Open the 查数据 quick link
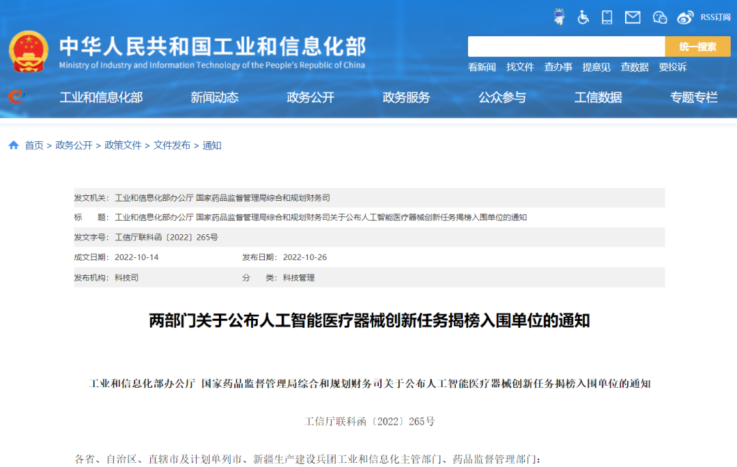The height and width of the screenshot is (467, 737). 635,68
